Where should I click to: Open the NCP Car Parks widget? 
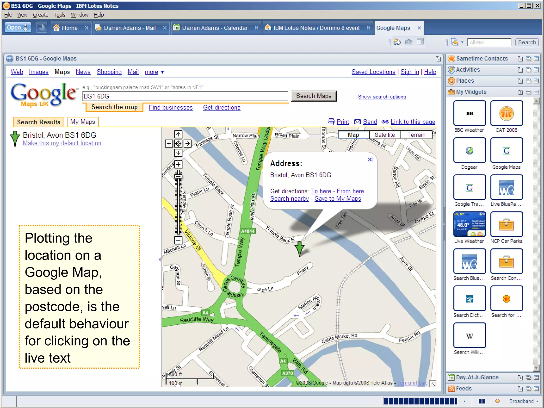click(507, 224)
